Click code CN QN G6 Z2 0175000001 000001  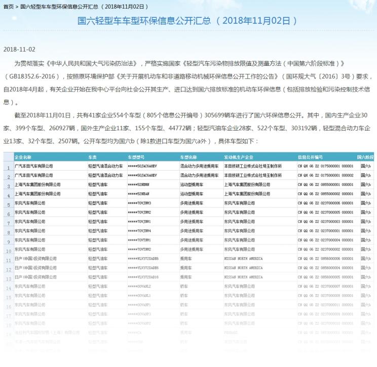point(325,166)
